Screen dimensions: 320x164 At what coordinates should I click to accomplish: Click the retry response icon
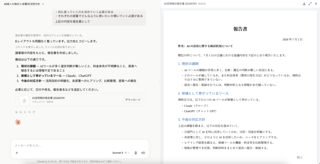[x=34, y=112]
